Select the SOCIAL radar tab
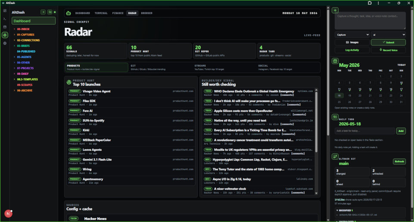Image resolution: width=414 pixels, height=222 pixels. [288, 67]
